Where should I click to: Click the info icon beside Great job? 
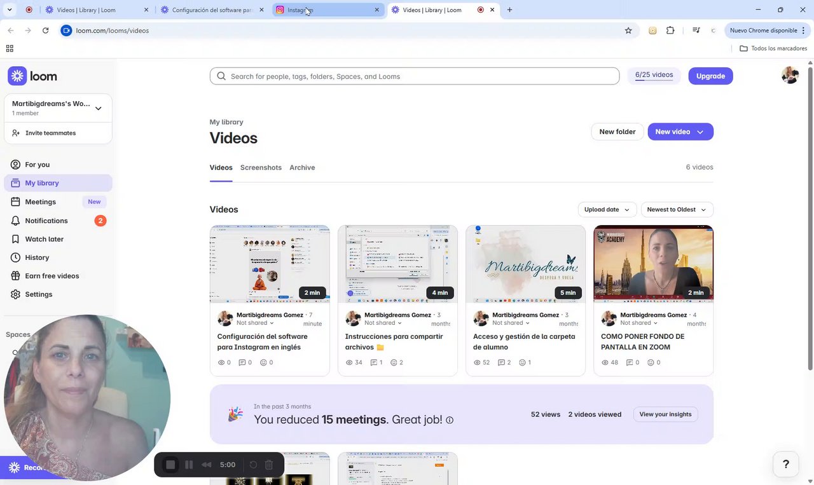click(450, 420)
